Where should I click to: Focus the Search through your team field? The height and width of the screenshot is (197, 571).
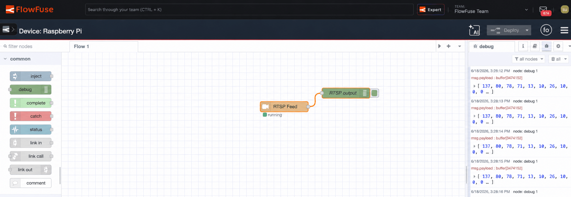point(249,10)
